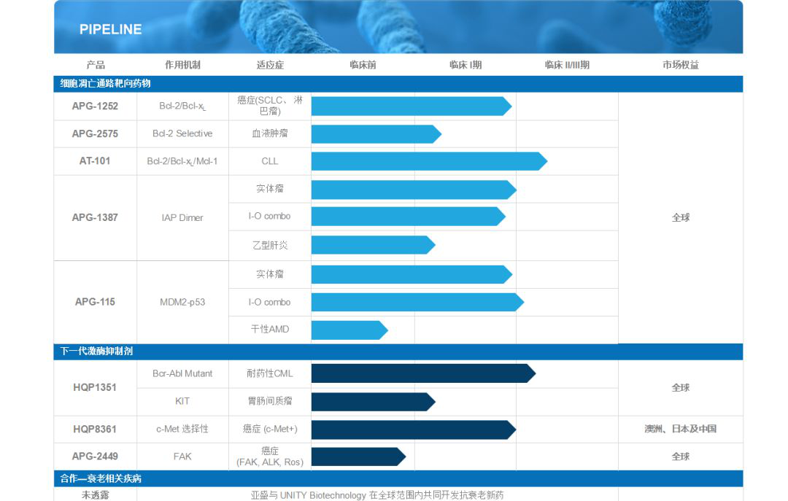Click the 临床 II/III期 column header
The height and width of the screenshot is (501, 788).
(567, 64)
